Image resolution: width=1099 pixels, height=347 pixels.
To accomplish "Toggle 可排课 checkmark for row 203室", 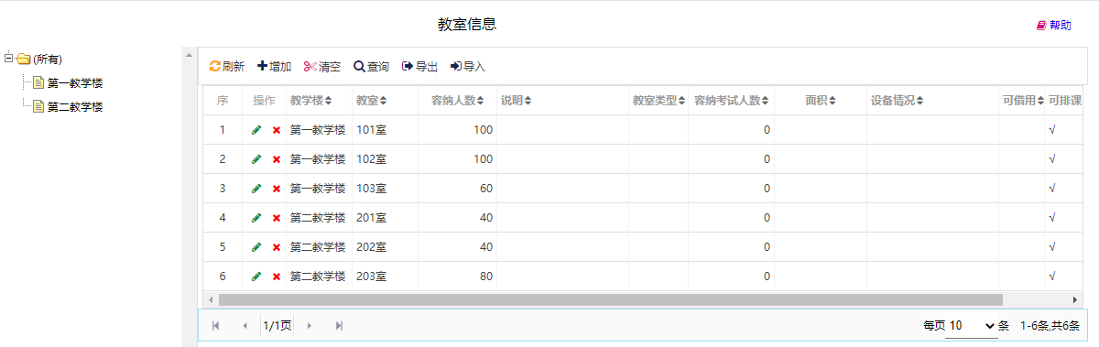I will [x=1052, y=277].
